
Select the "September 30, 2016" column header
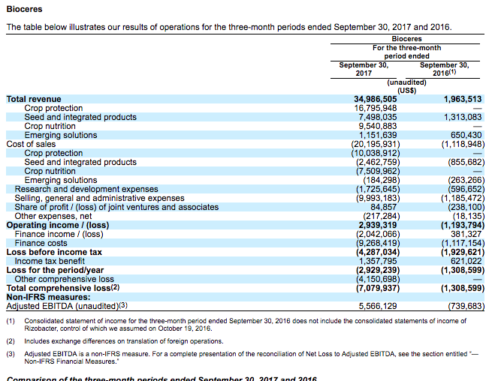click(x=445, y=69)
